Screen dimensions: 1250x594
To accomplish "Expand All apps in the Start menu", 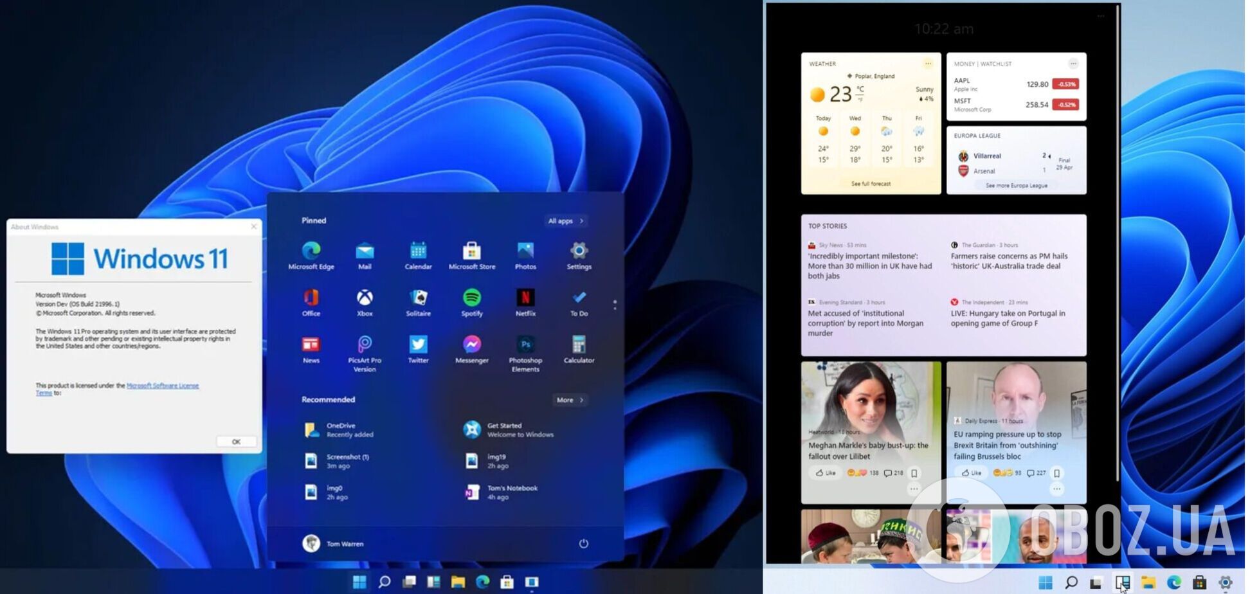I will pyautogui.click(x=565, y=221).
